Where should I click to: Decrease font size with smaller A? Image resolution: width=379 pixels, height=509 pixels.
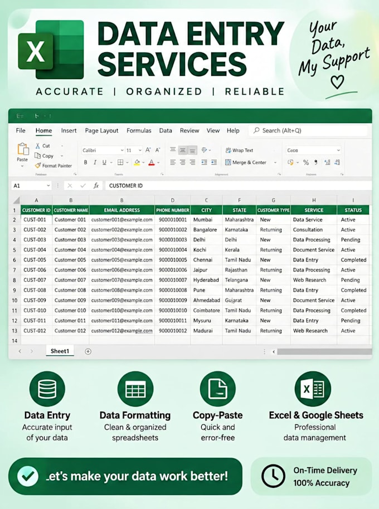tap(158, 150)
